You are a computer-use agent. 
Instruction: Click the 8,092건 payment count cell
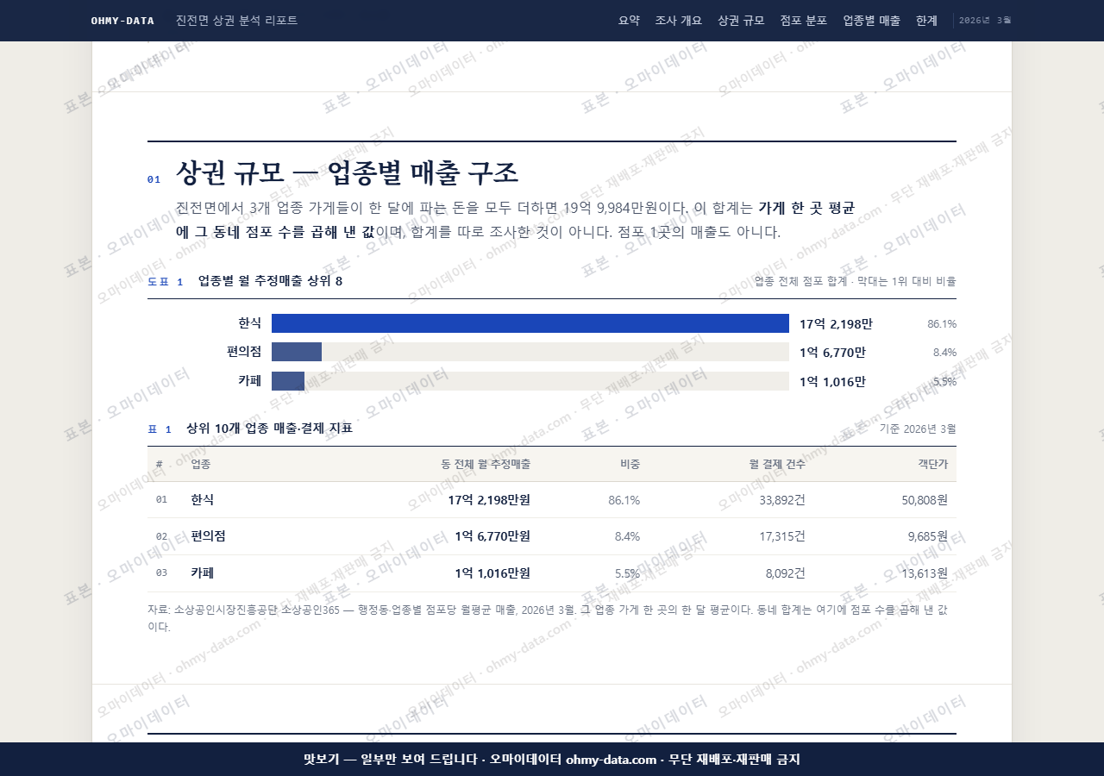click(x=786, y=573)
